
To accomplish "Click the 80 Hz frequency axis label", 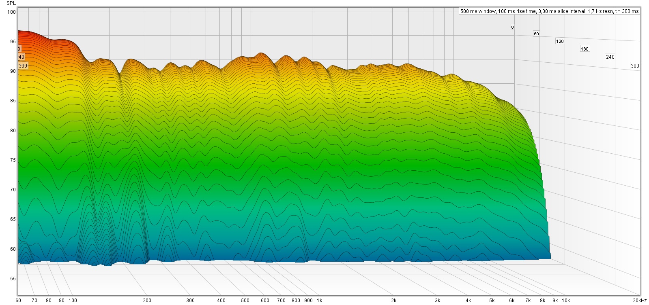I will pyautogui.click(x=49, y=301).
